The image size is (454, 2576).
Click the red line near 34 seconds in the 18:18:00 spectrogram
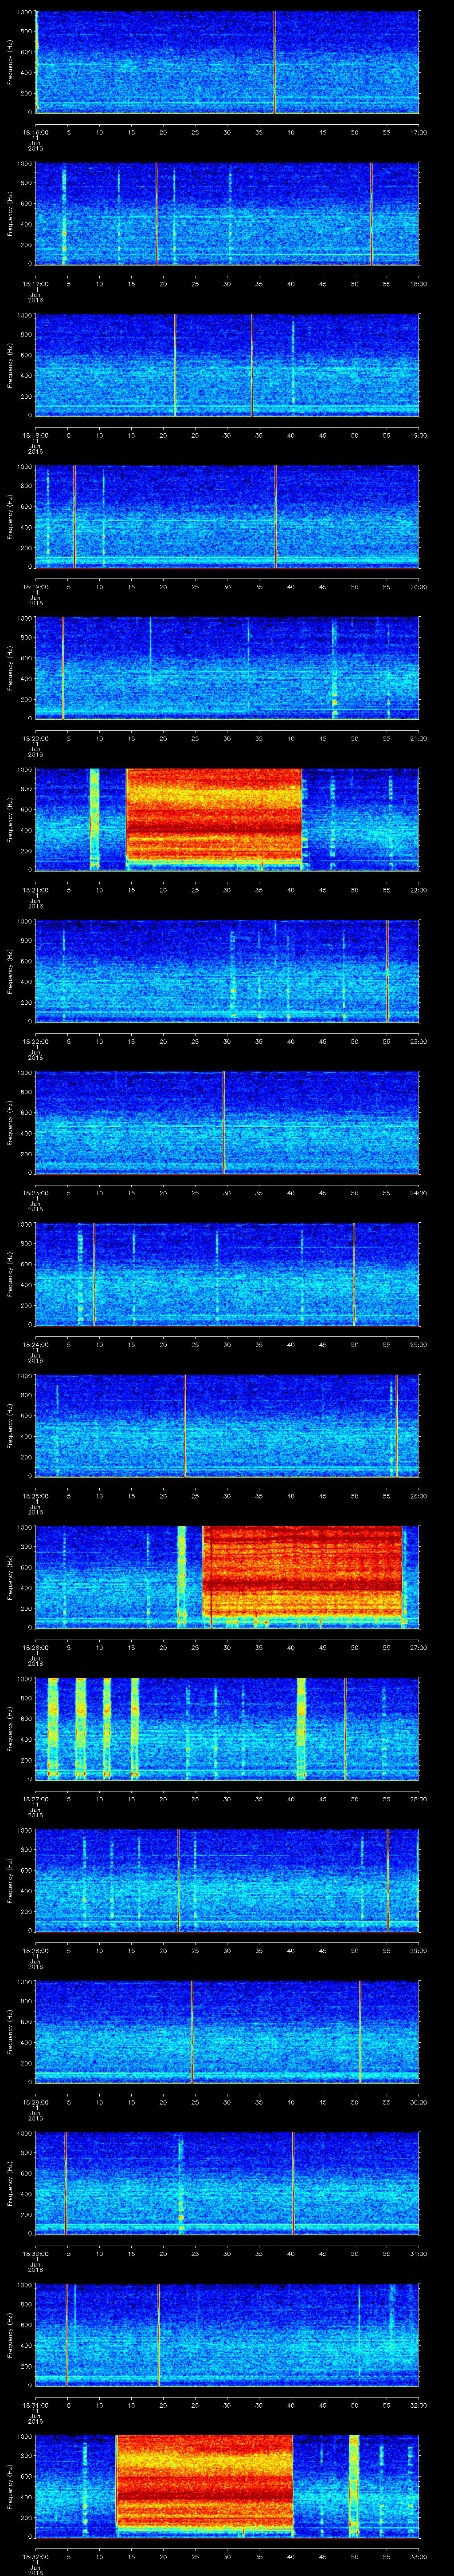point(252,365)
